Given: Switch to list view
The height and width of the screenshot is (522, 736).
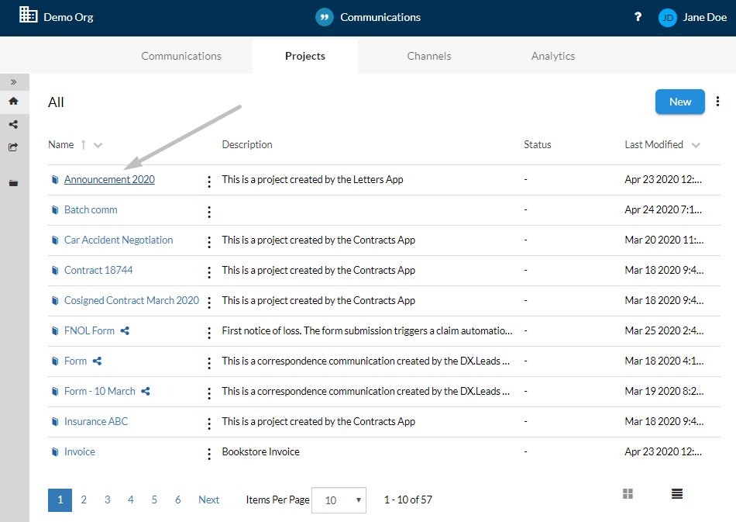Looking at the screenshot, I should tap(677, 494).
